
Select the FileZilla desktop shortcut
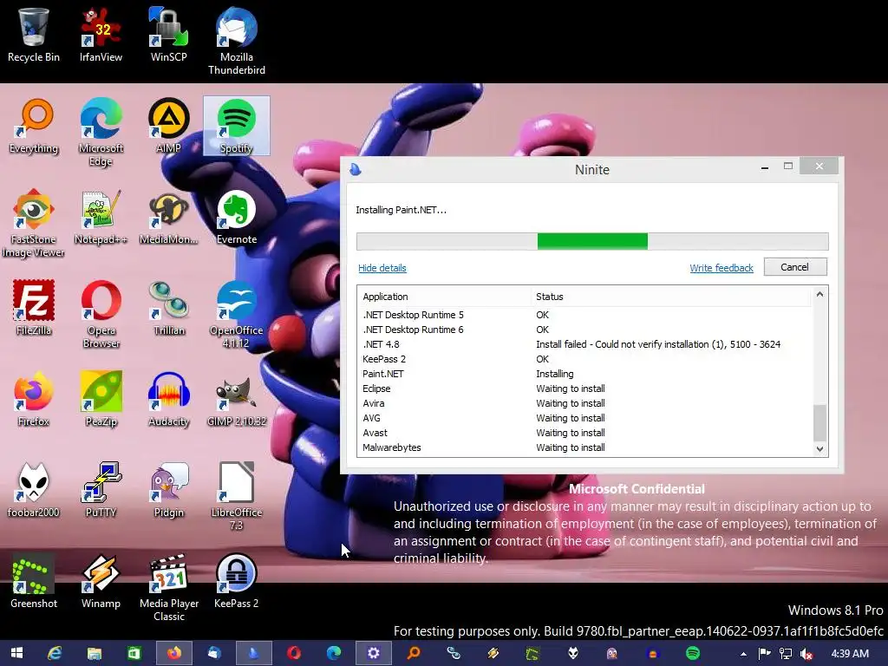34,309
